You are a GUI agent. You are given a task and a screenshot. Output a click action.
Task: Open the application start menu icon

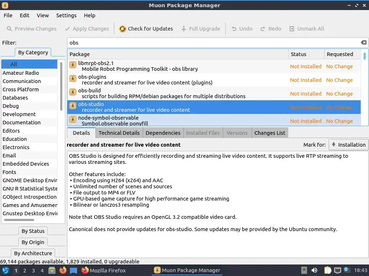pyautogui.click(x=6, y=270)
